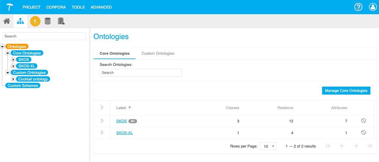The width and height of the screenshot is (379, 162).
Task: Open the SKOS link in table
Action: point(122,121)
